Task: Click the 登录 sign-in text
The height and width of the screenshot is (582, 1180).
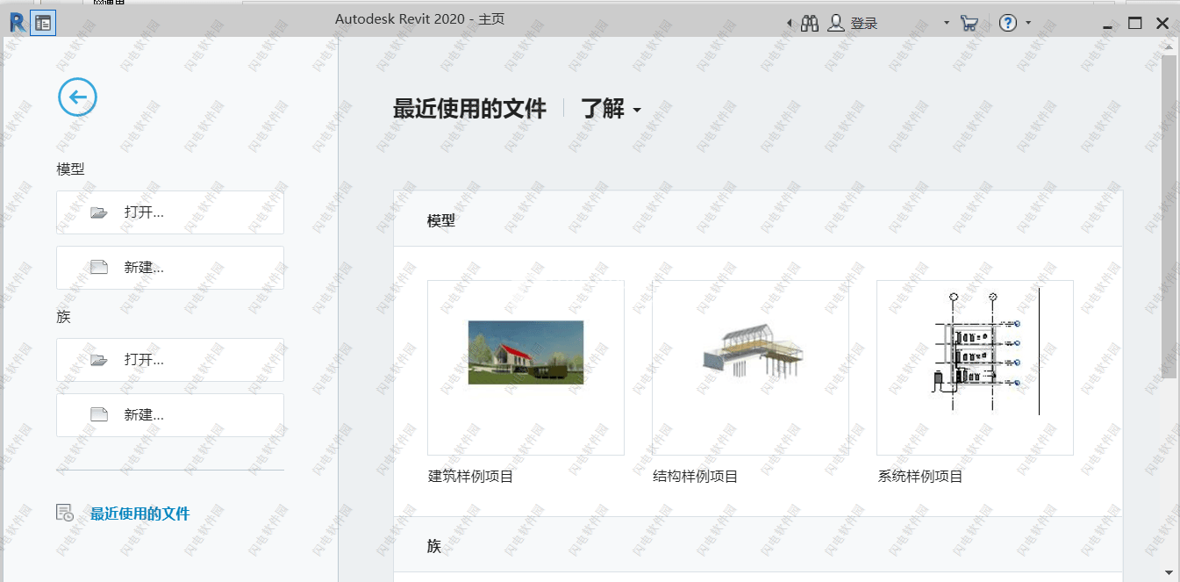Action: pos(864,24)
